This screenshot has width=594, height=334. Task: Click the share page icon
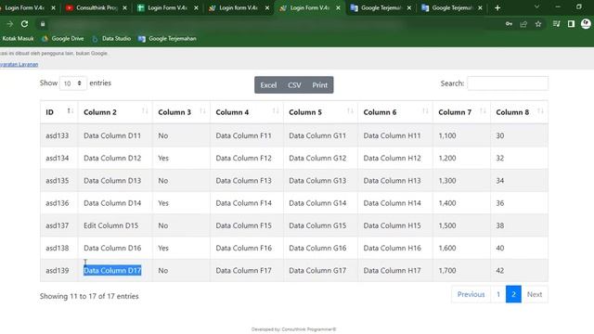523,24
